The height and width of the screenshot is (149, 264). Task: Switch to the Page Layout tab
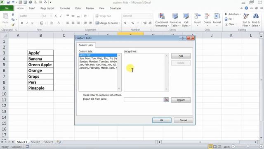coord(47,8)
